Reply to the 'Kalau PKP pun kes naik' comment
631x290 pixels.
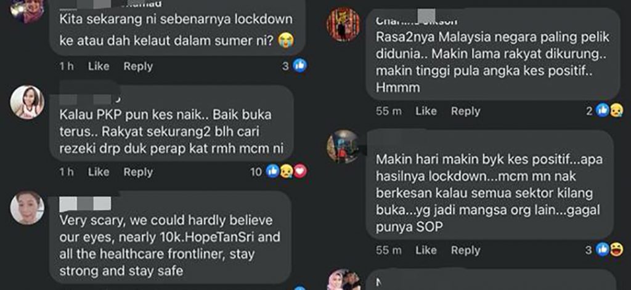point(138,172)
